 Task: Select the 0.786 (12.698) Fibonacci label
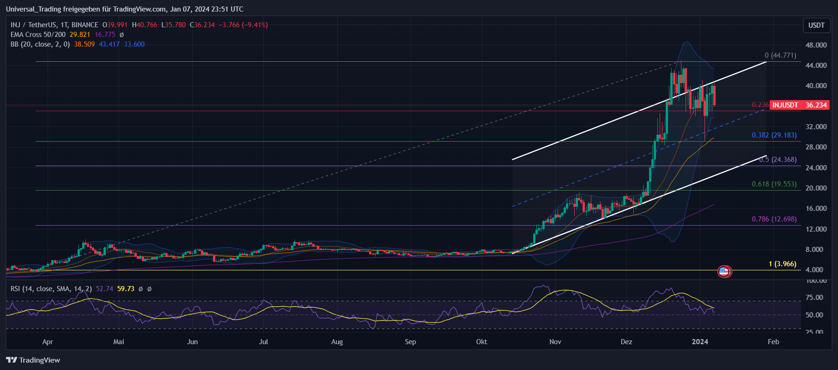774,219
